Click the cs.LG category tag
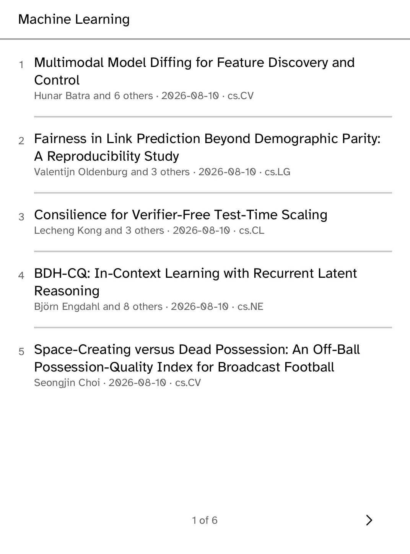The image size is (410, 554). click(278, 172)
